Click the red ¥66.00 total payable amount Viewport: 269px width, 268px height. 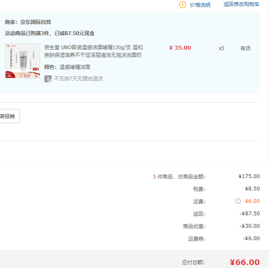(245, 262)
